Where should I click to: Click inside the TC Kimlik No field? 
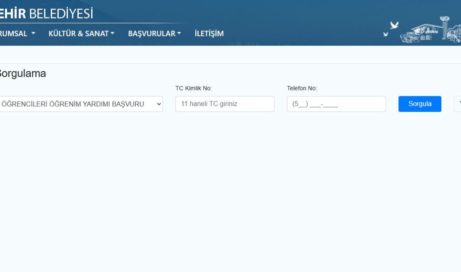[x=224, y=104]
